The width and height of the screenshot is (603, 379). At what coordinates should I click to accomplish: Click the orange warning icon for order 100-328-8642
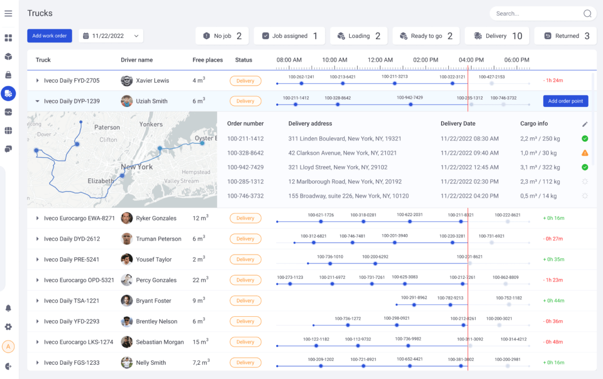tap(585, 153)
